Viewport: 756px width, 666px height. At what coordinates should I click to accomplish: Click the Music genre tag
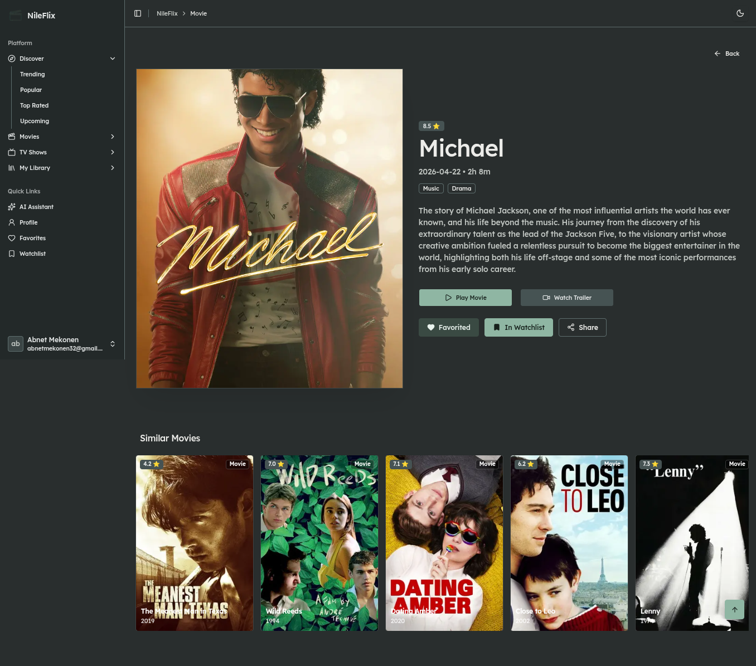click(x=431, y=188)
